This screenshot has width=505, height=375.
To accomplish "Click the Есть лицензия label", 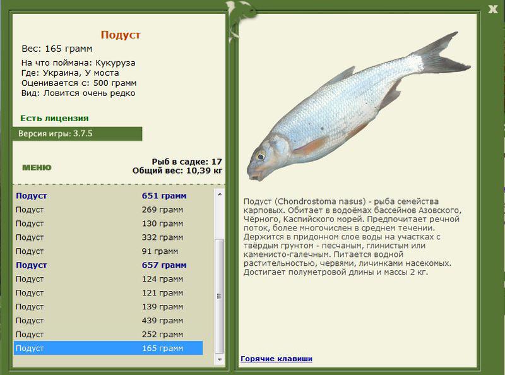I will pos(54,118).
